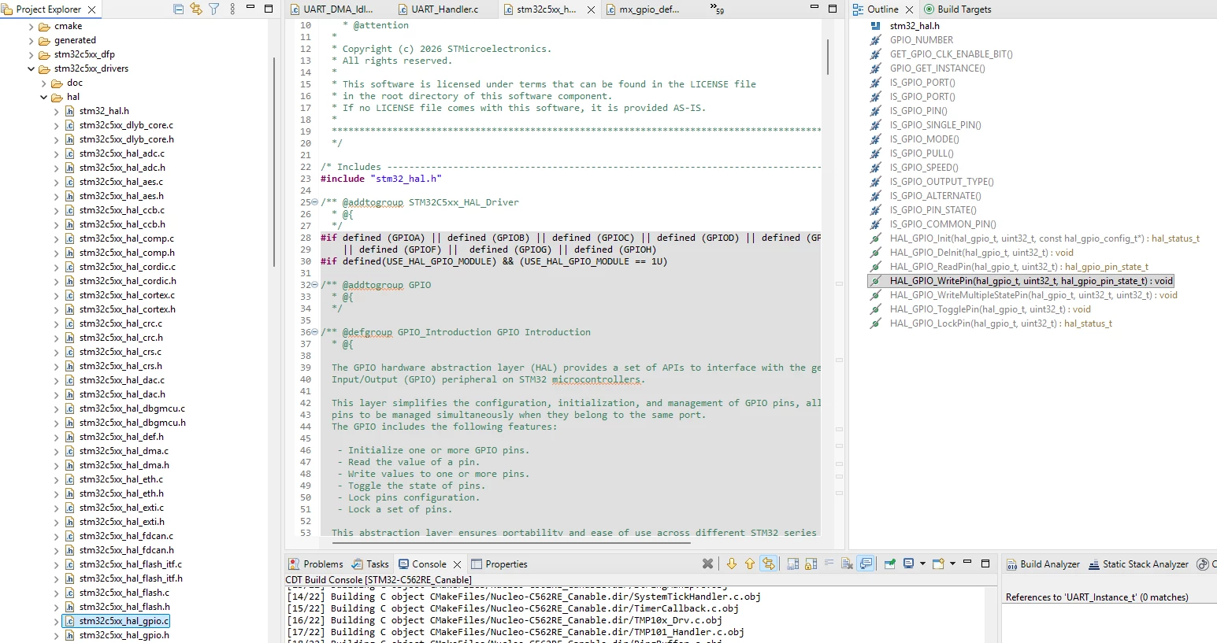Expand stm32c5xx_dfp folder
Screen dimensions: 1217x643
point(32,54)
